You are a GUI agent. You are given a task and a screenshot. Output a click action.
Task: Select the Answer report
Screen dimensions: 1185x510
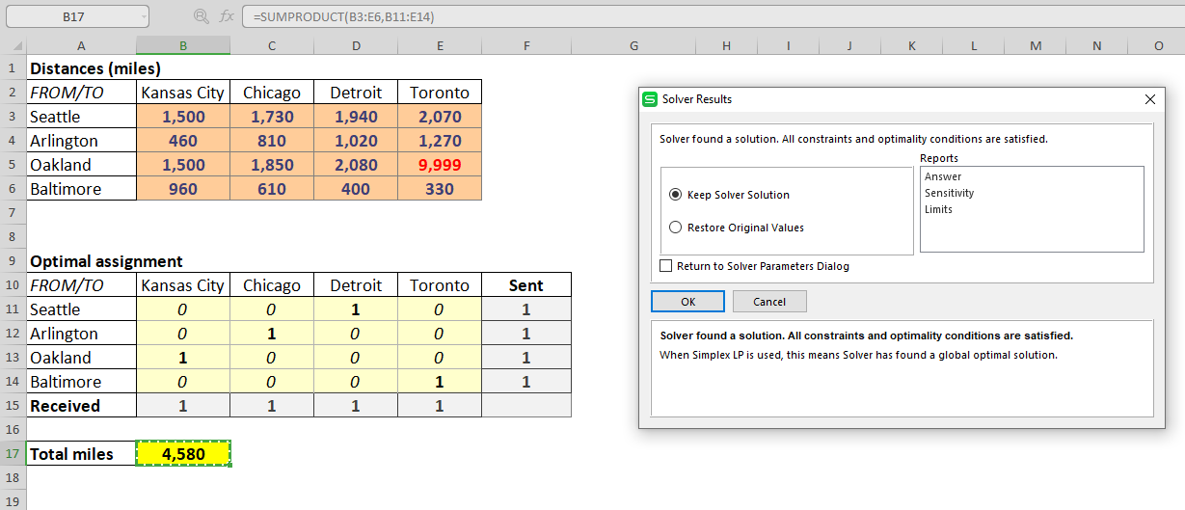click(942, 176)
